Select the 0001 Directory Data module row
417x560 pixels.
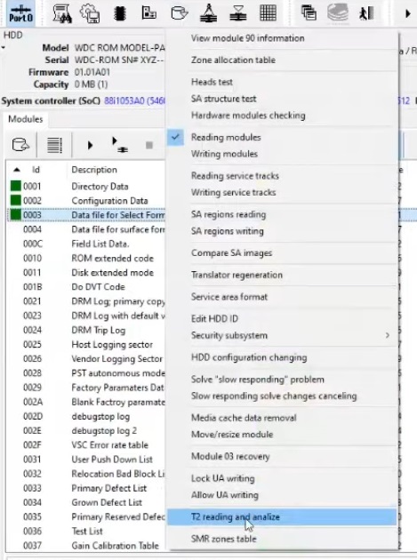87,187
